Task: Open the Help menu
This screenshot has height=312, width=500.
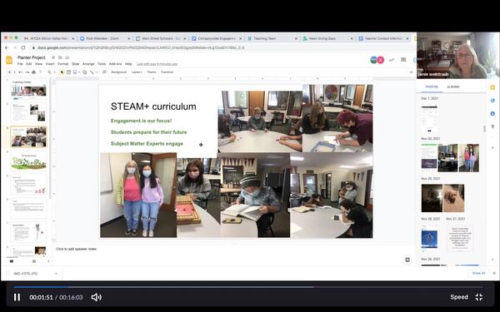Action: (x=128, y=64)
